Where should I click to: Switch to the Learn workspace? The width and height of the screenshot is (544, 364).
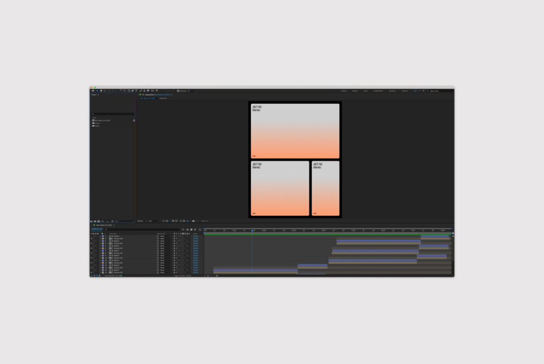point(366,91)
